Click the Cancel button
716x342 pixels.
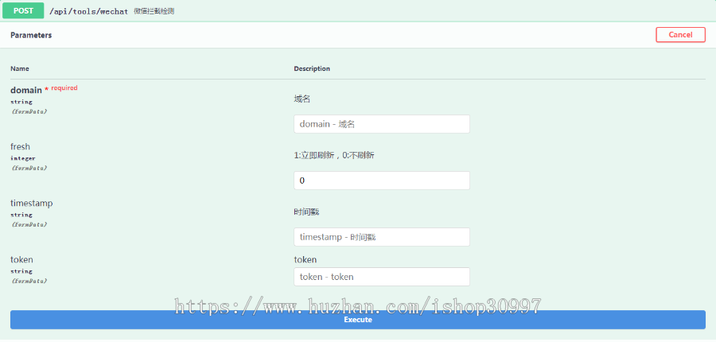(x=680, y=35)
